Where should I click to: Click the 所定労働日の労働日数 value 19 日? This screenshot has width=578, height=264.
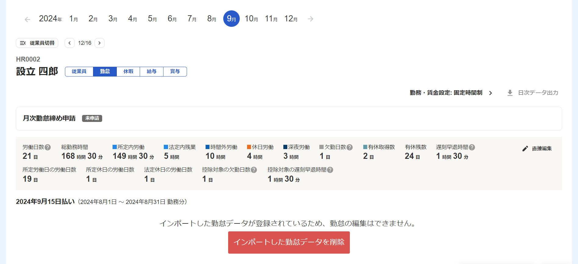[x=30, y=179]
